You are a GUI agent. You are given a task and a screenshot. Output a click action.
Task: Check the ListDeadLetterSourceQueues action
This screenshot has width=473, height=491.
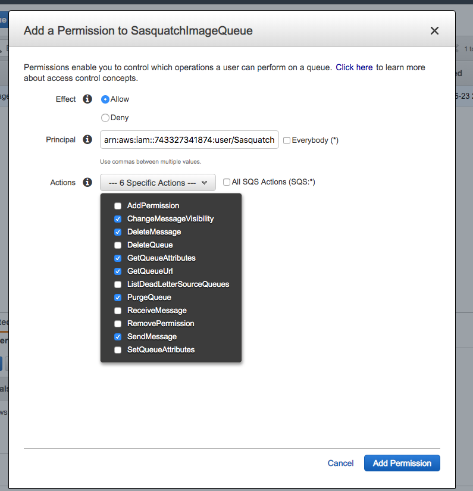point(118,284)
